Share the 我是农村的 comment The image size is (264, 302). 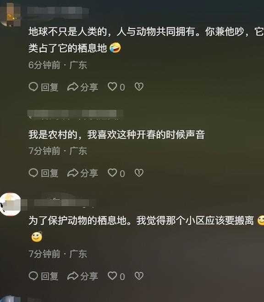[x=83, y=173]
